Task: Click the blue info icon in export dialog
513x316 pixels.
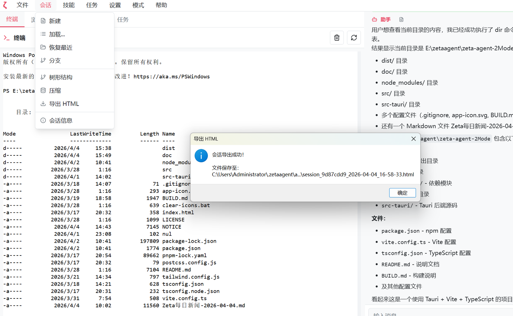Action: (x=201, y=155)
